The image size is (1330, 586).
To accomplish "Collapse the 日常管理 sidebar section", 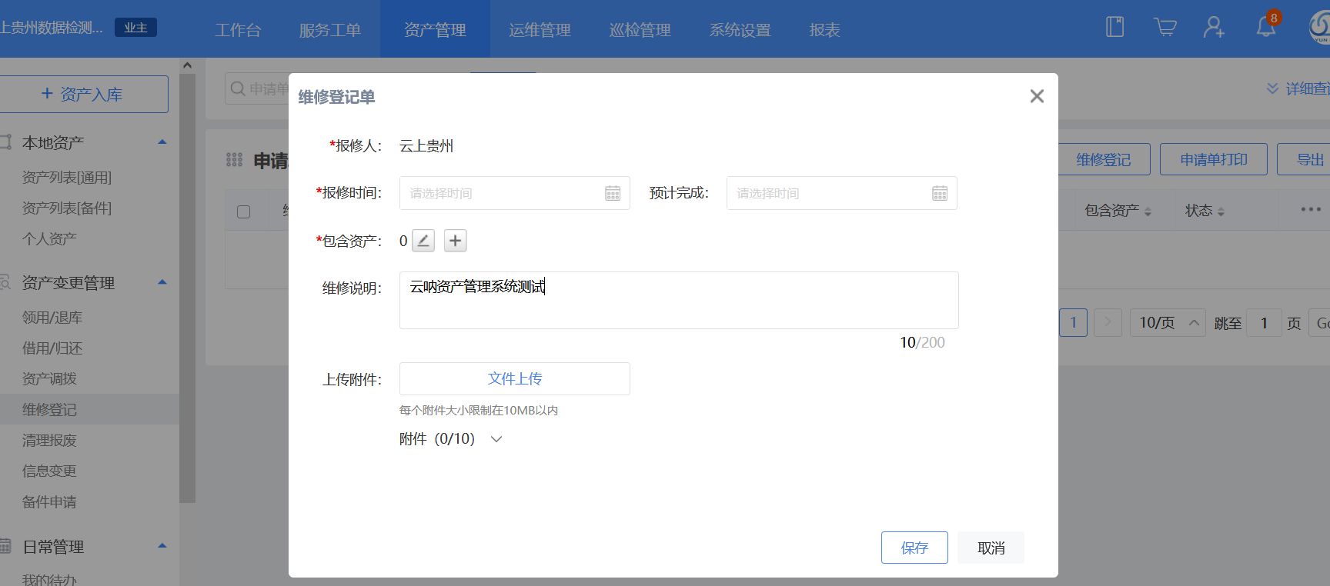I will click(162, 546).
